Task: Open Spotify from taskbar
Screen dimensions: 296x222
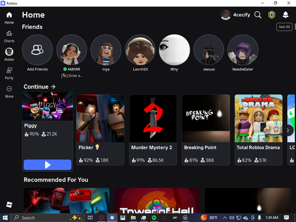Action: click(154, 218)
